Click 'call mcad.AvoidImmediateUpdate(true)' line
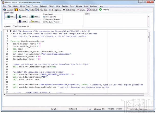The image size is (156, 113). tap(34, 67)
